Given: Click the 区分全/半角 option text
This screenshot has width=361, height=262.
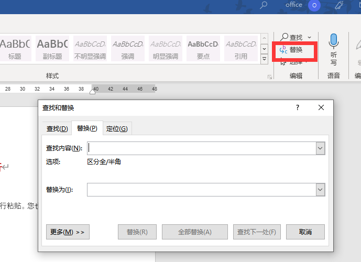Looking at the screenshot, I should [x=104, y=162].
